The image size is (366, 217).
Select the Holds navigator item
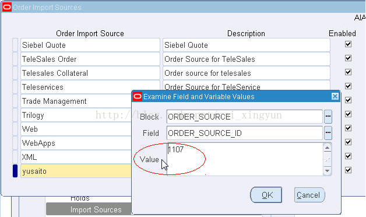pyautogui.click(x=80, y=198)
